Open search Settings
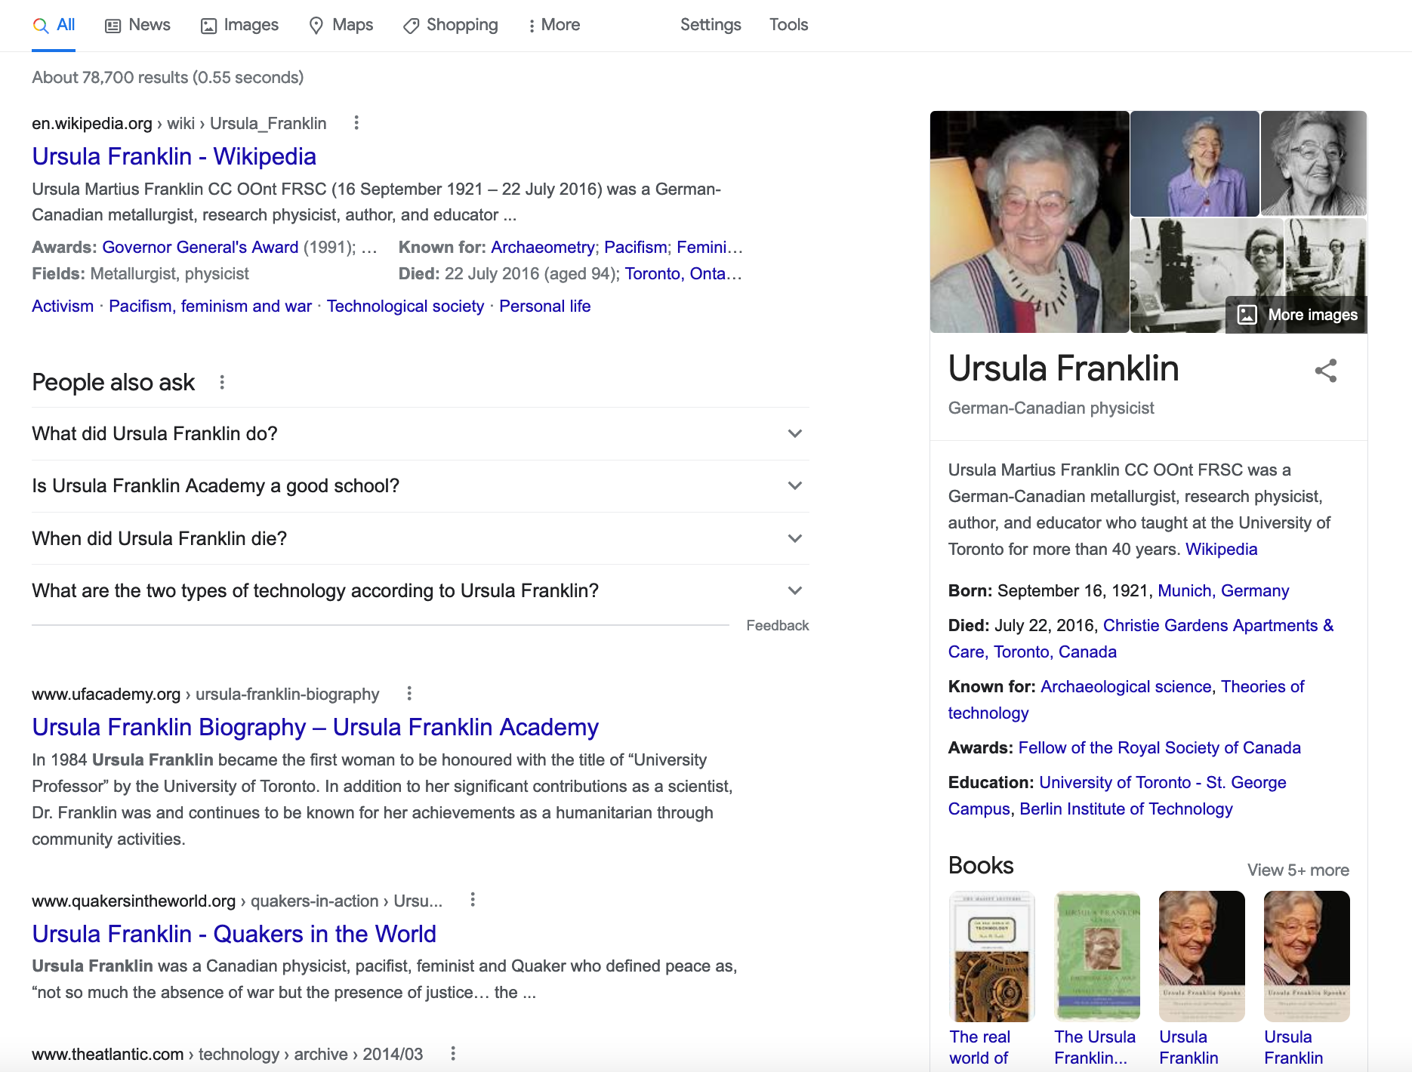 click(711, 25)
